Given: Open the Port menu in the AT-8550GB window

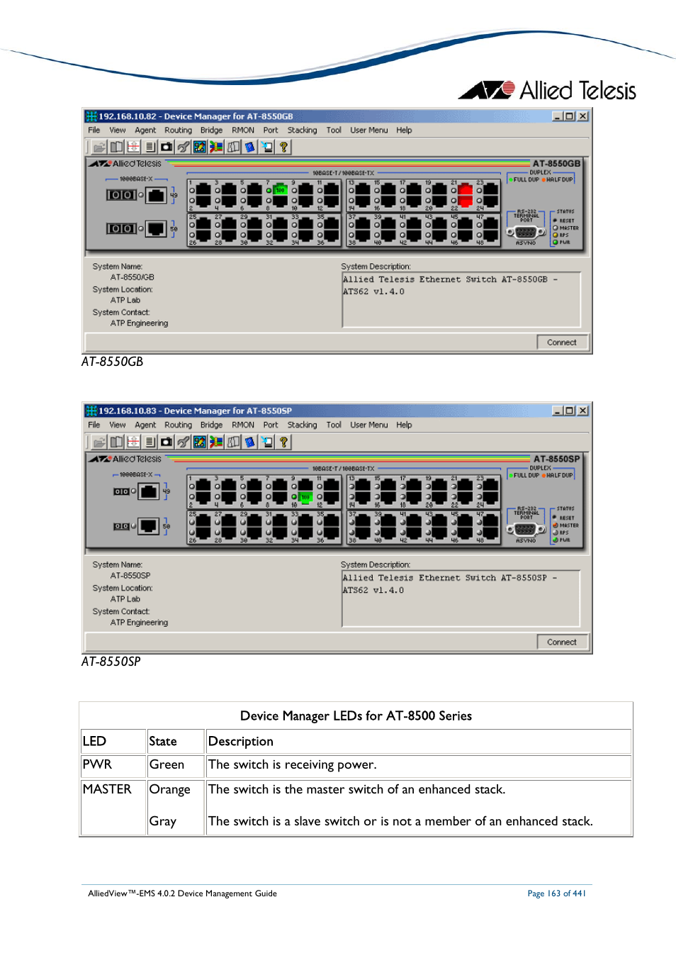Looking at the screenshot, I should point(271,130).
